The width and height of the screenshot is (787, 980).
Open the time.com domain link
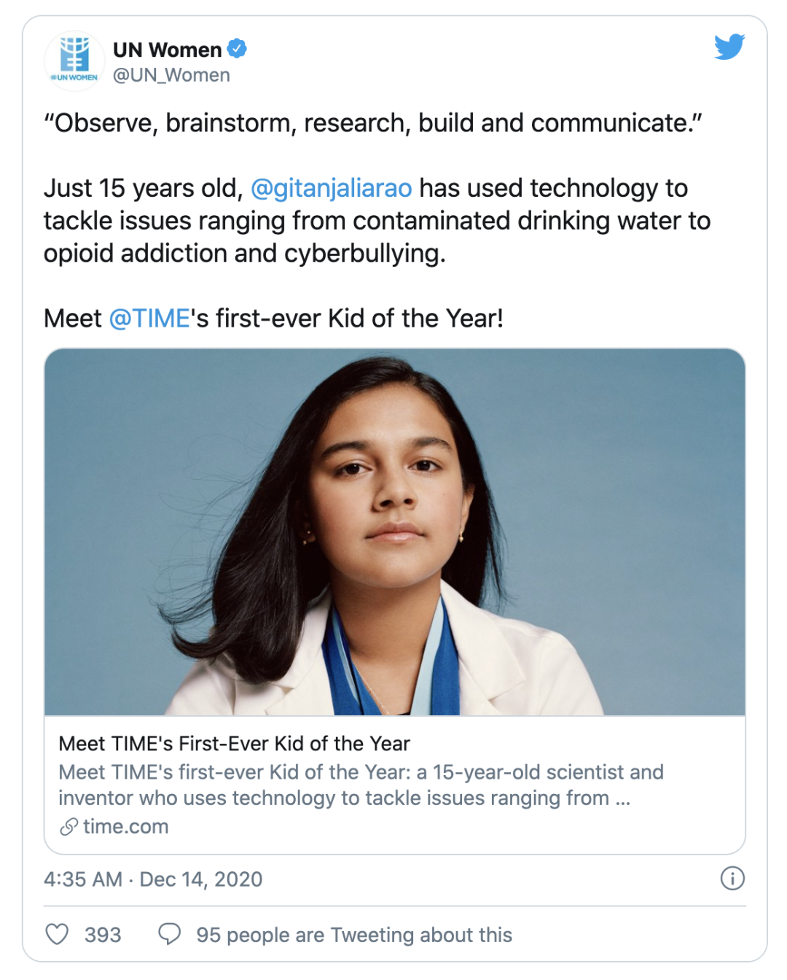click(x=125, y=826)
